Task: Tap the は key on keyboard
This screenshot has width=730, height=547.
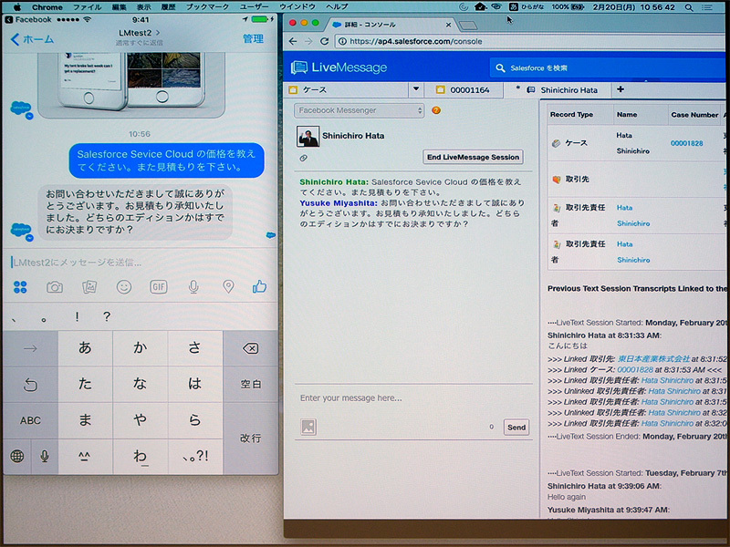Action: [195, 384]
